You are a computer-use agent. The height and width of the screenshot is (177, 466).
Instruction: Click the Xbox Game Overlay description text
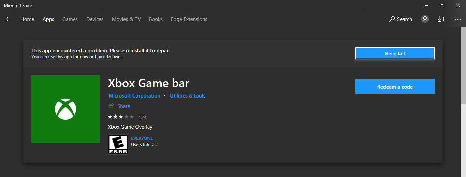pos(130,127)
